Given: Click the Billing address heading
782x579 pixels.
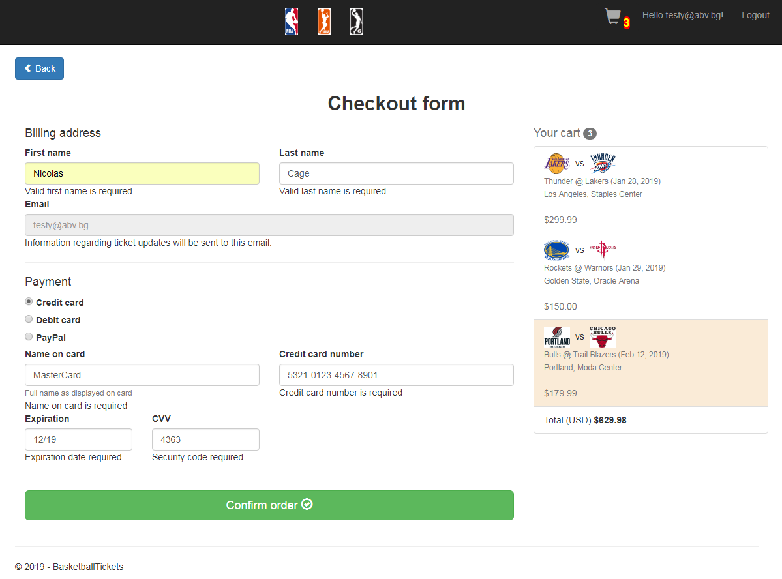Looking at the screenshot, I should pyautogui.click(x=63, y=132).
